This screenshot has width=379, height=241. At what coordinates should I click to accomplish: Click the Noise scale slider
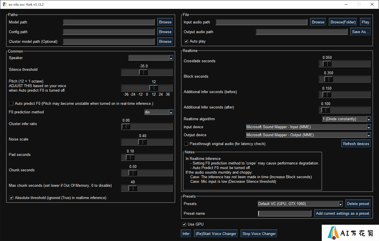147,142
